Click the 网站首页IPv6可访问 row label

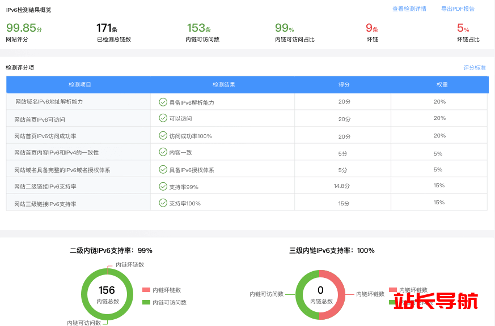point(40,119)
